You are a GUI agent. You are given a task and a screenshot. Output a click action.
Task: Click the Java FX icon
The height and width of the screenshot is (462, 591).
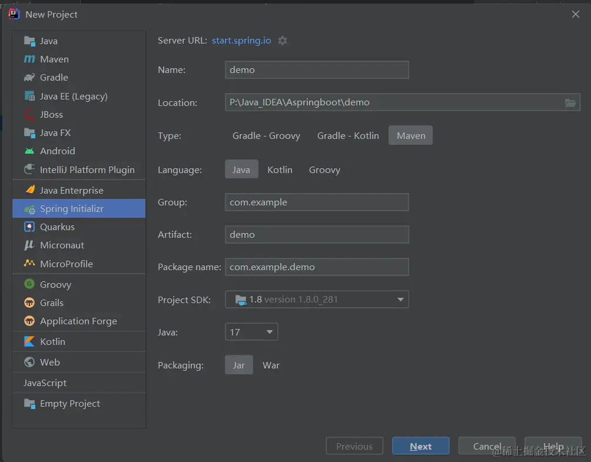(x=29, y=132)
